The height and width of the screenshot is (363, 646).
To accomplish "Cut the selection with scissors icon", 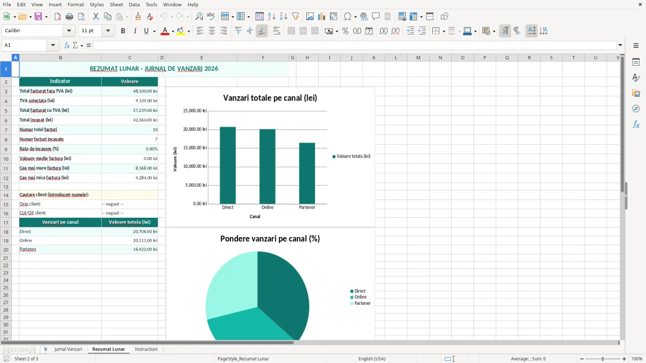I will [x=96, y=17].
